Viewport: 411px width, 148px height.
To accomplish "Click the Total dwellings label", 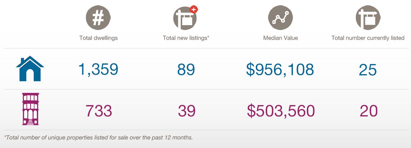I will tap(98, 38).
